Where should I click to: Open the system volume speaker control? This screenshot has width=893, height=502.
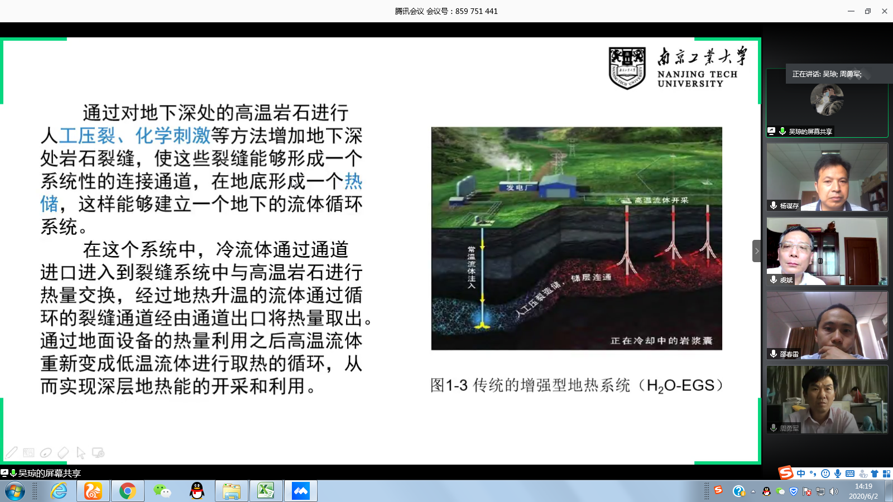834,491
